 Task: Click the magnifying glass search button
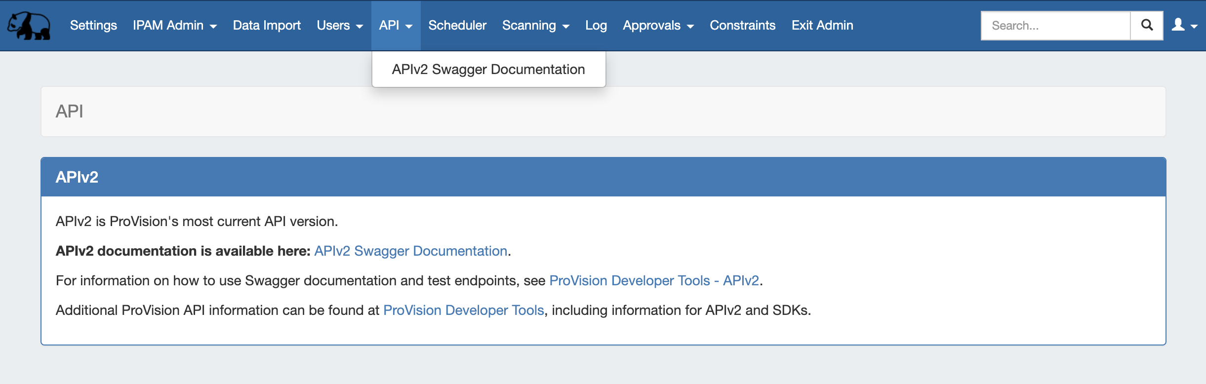(1147, 25)
